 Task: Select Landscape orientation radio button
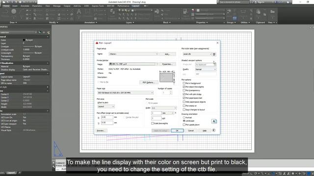tap(184, 121)
